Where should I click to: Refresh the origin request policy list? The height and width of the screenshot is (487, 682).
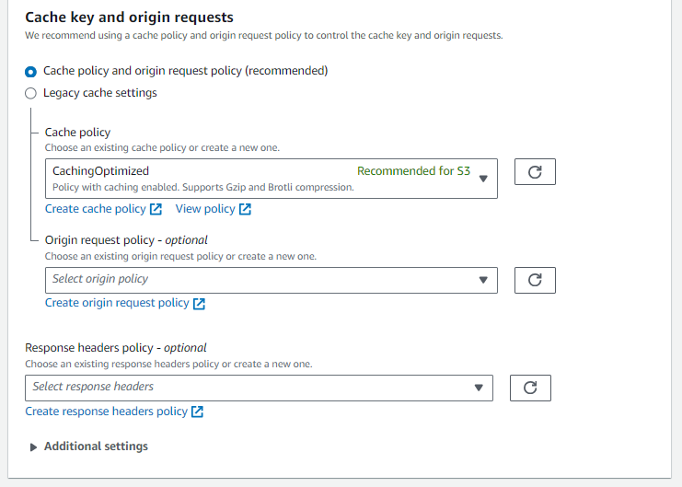(535, 280)
